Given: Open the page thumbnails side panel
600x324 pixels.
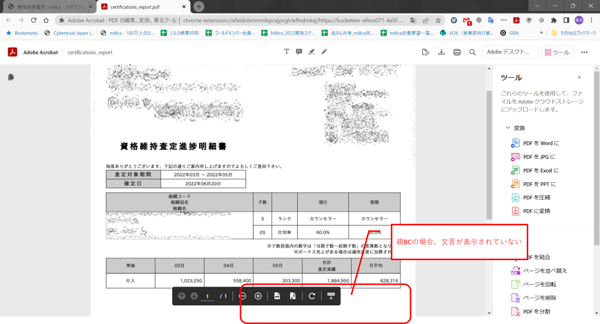Looking at the screenshot, I should [11, 77].
